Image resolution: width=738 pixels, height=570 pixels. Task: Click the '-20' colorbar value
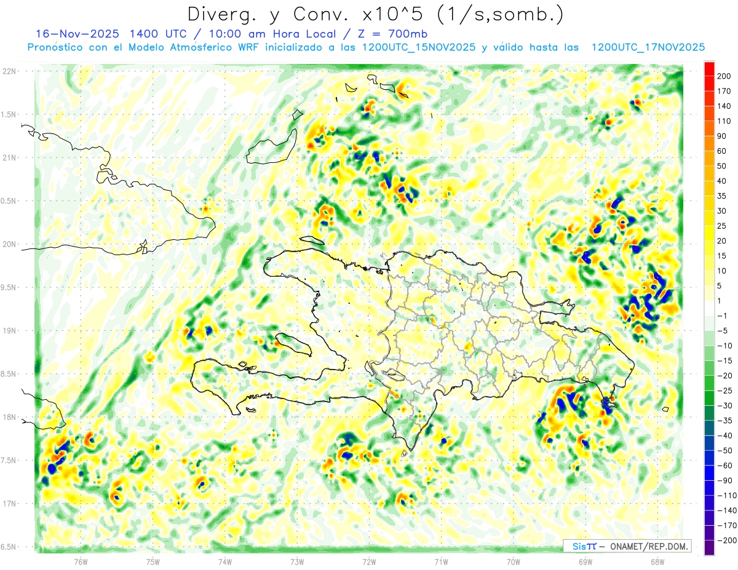pyautogui.click(x=724, y=376)
